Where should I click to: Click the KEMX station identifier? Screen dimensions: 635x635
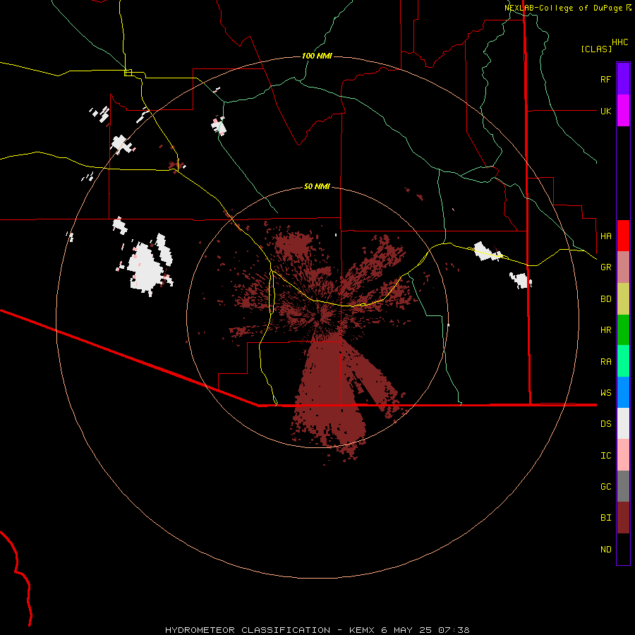pyautogui.click(x=362, y=630)
